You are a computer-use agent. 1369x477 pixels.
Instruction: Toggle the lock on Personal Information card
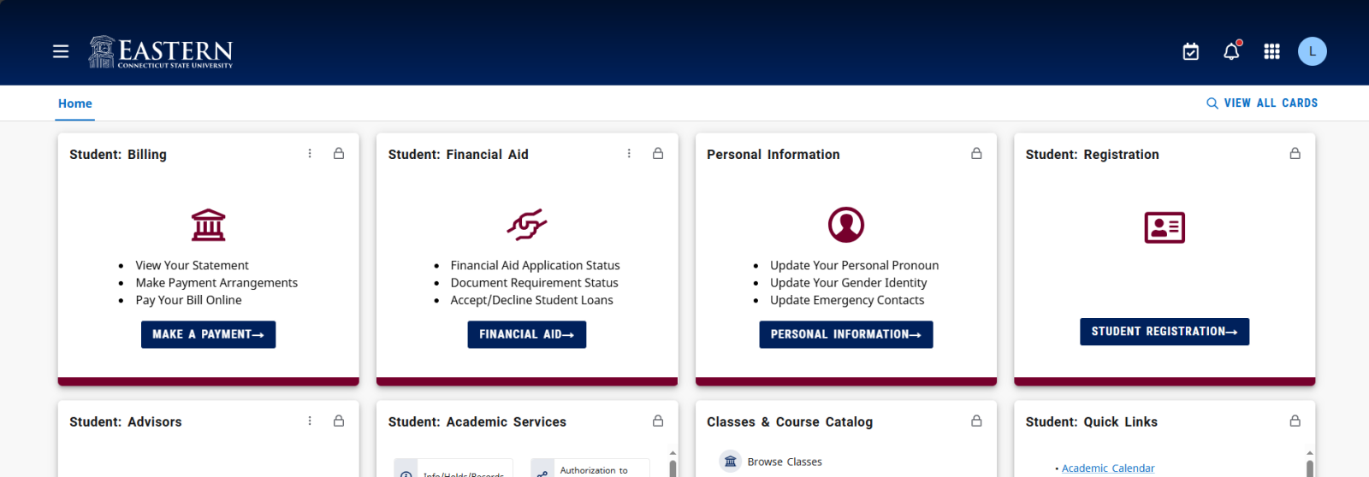point(976,154)
